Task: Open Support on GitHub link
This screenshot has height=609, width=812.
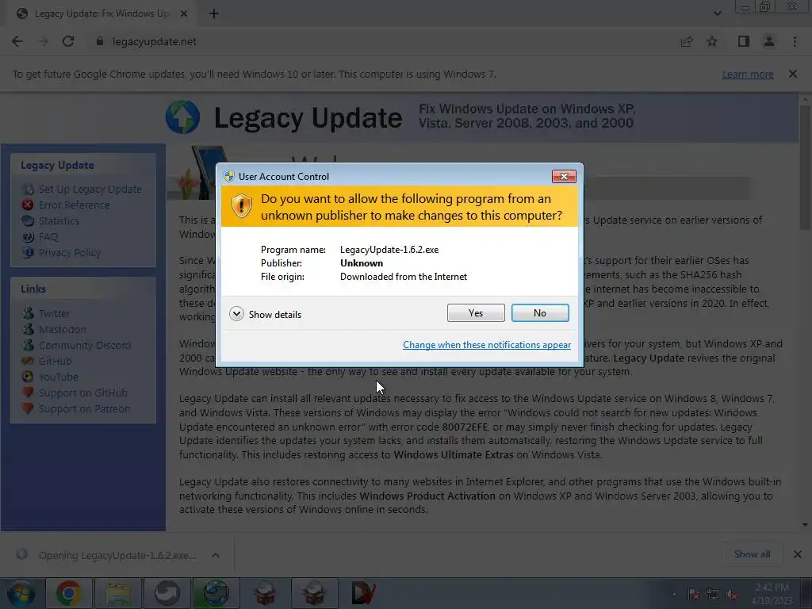Action: (x=82, y=393)
